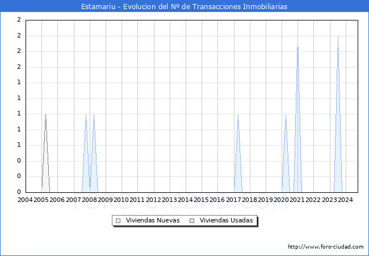The width and height of the screenshot is (369, 256).
Task: Select the 2016 x-axis label
Action: click(x=217, y=200)
